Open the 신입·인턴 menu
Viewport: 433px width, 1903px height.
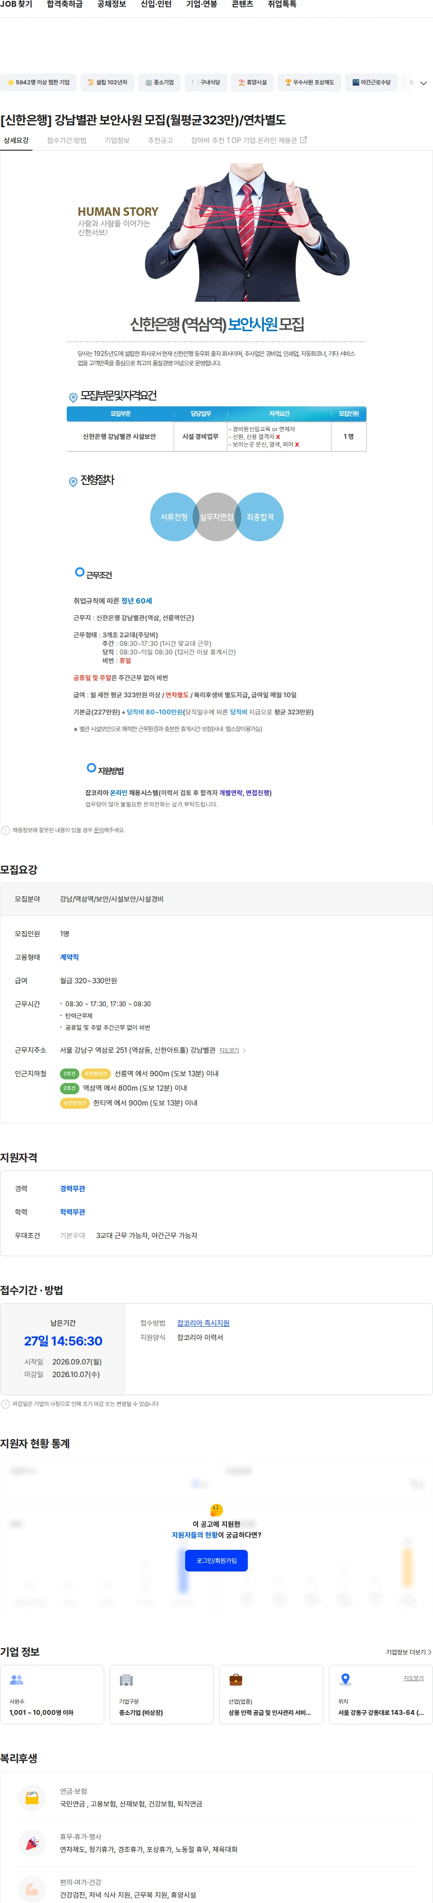pos(156,5)
